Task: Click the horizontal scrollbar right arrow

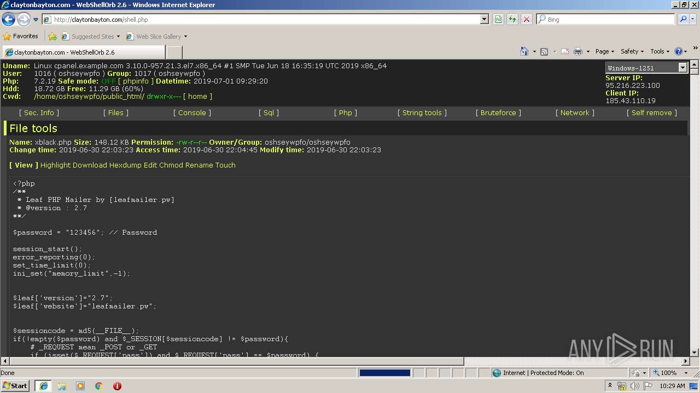Action: tap(686, 361)
